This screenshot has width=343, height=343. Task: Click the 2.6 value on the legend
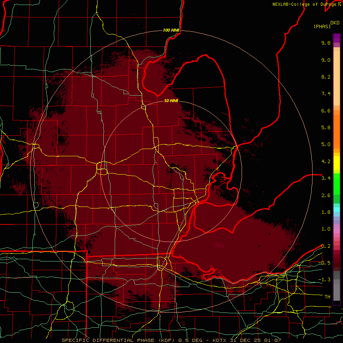pyautogui.click(x=326, y=196)
